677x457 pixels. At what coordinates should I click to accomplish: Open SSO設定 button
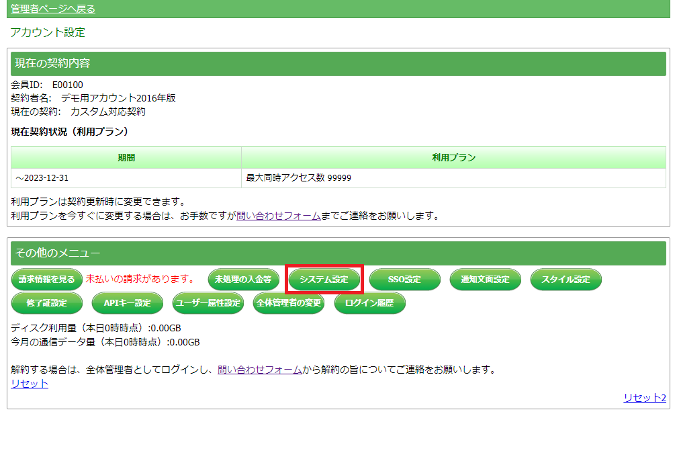(404, 280)
